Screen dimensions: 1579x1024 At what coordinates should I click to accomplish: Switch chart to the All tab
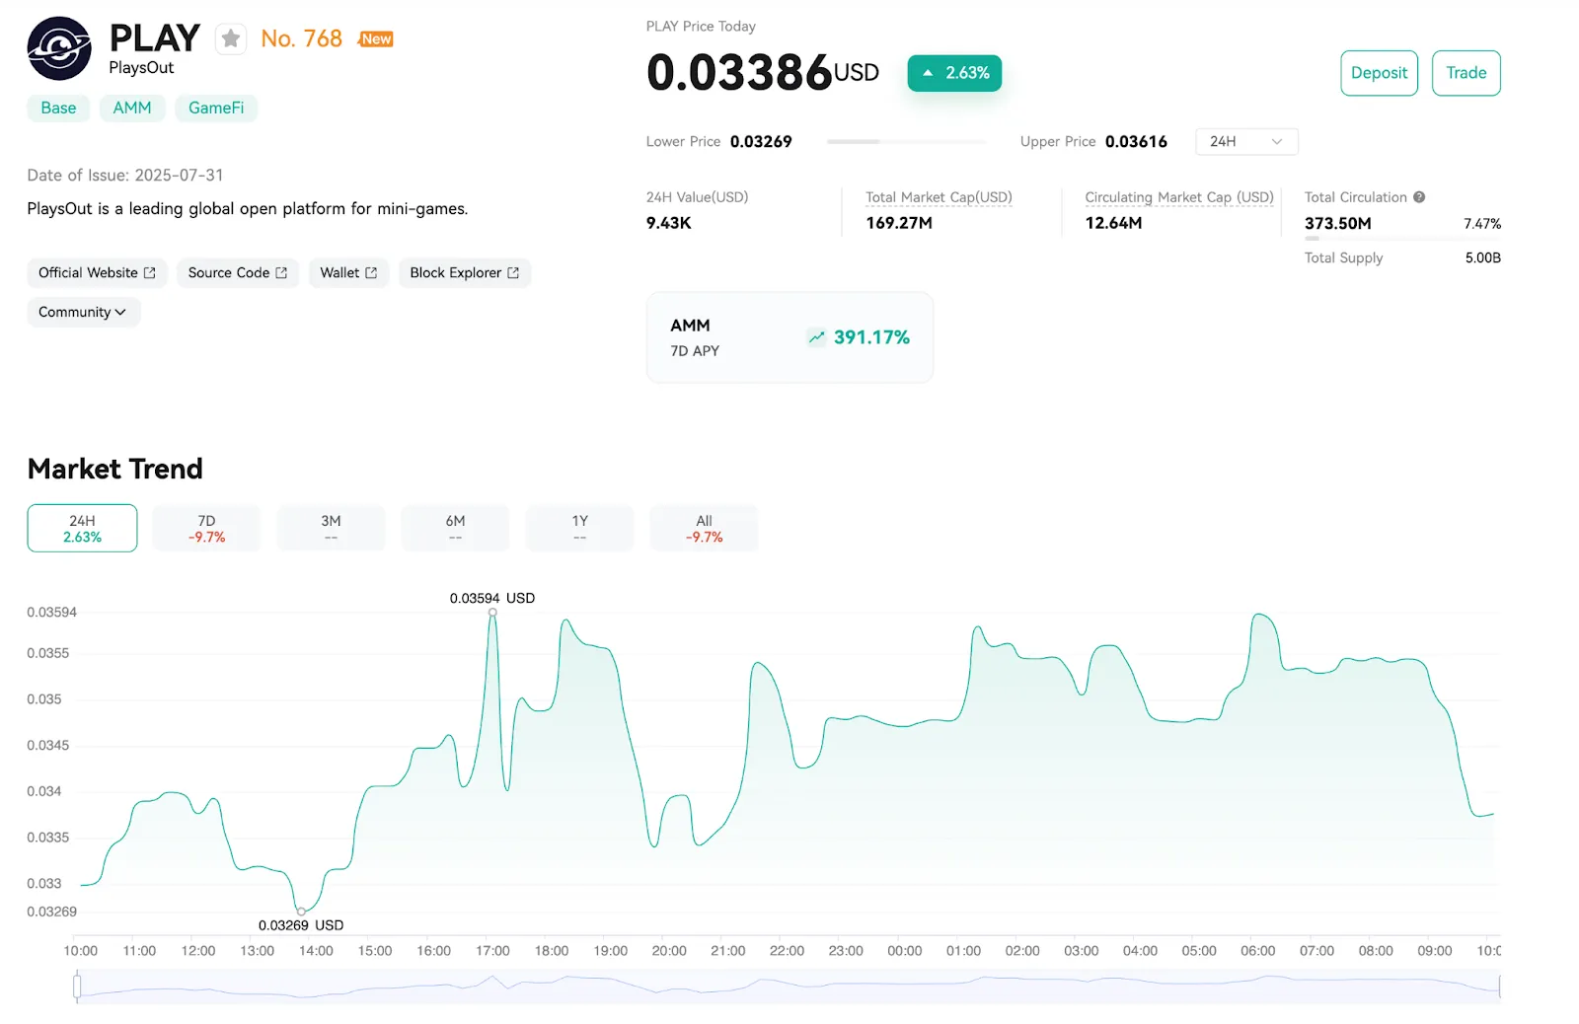point(704,528)
